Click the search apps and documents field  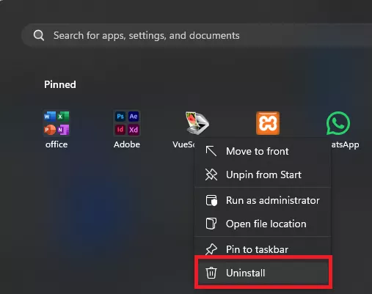(x=197, y=35)
